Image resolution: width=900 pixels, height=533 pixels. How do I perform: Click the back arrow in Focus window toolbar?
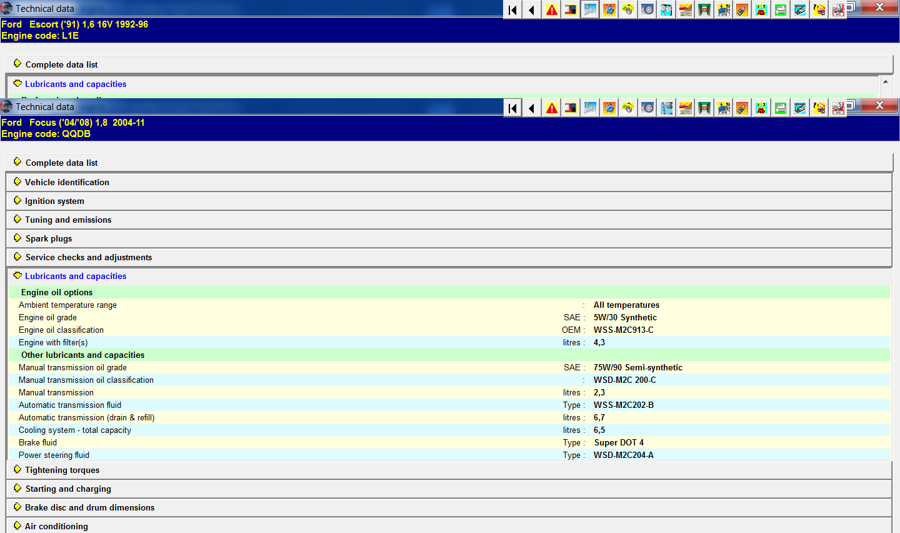(532, 108)
